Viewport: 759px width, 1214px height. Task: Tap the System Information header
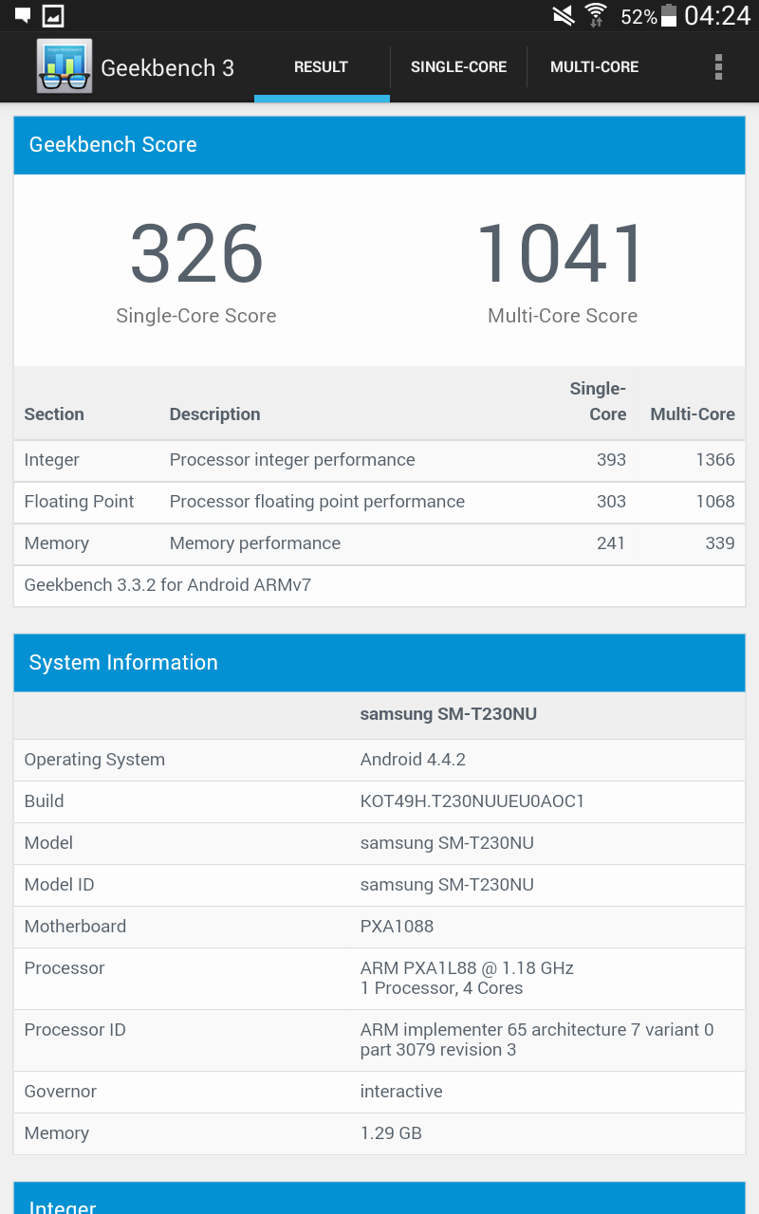point(379,663)
